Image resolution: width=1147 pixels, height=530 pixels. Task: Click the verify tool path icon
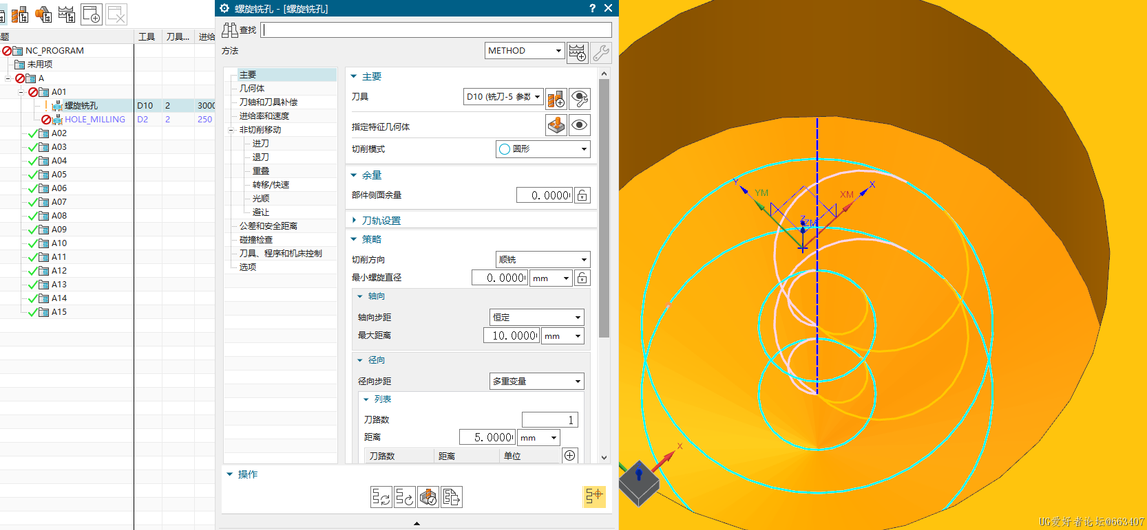tap(428, 497)
